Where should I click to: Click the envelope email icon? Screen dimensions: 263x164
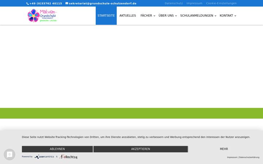tap(67, 3)
